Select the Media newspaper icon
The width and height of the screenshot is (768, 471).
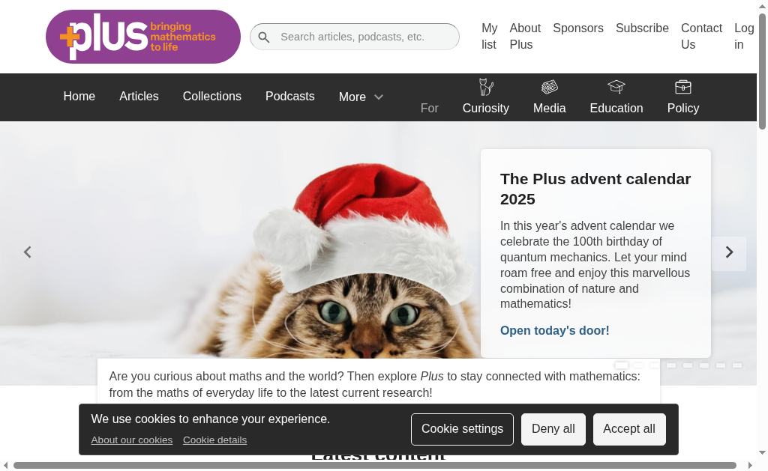[550, 87]
